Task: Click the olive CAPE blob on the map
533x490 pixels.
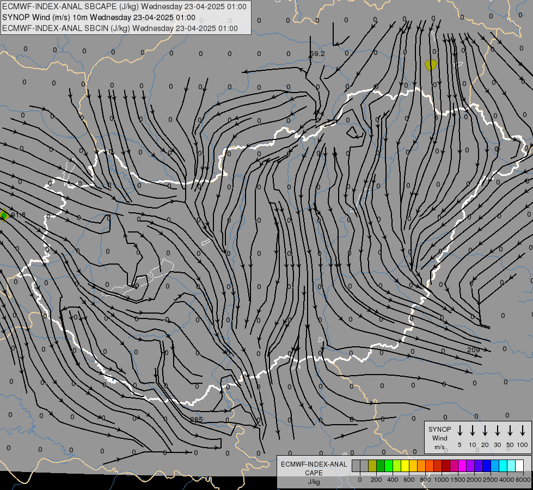Action: click(431, 65)
